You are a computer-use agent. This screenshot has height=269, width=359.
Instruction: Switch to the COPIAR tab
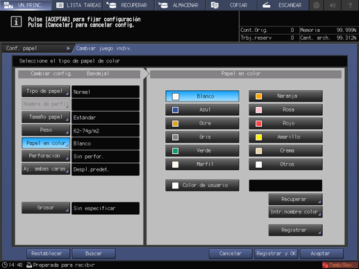pyautogui.click(x=232, y=5)
